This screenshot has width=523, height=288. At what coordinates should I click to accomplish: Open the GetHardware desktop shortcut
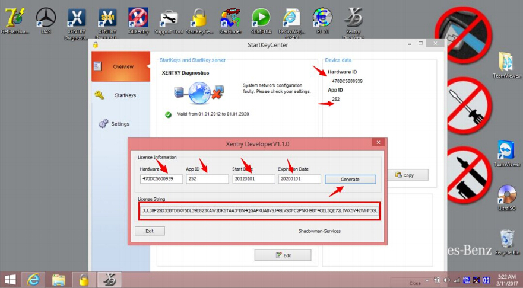(x=14, y=18)
